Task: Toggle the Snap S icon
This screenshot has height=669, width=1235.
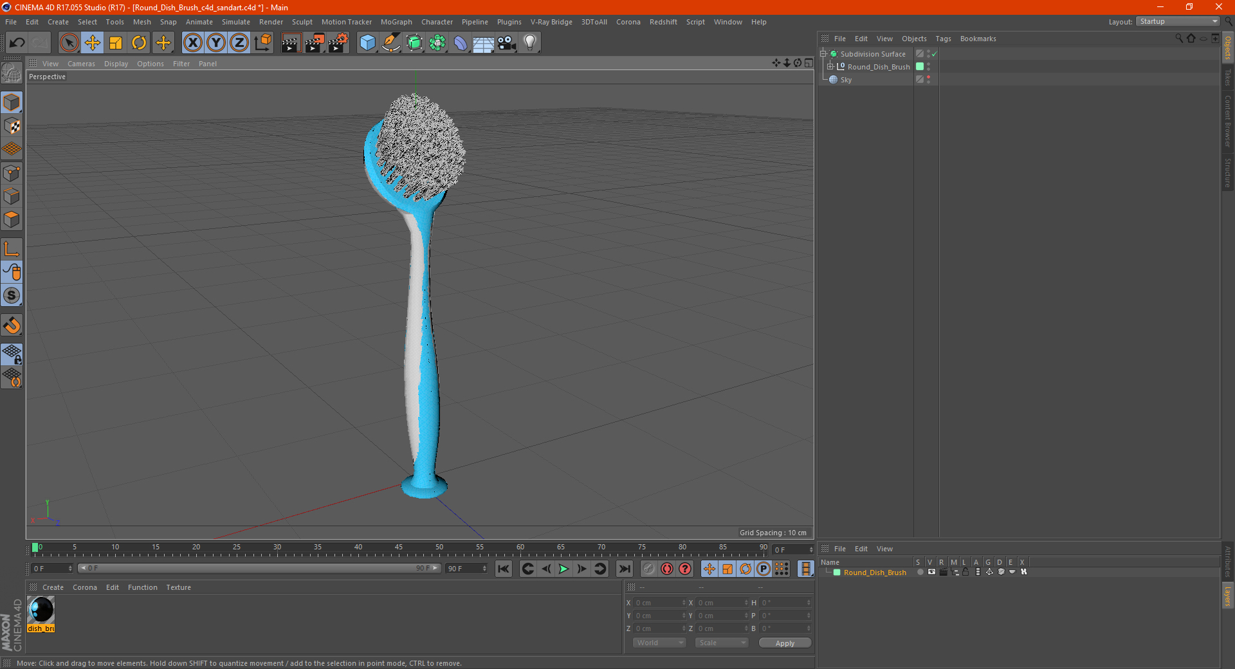Action: tap(12, 296)
